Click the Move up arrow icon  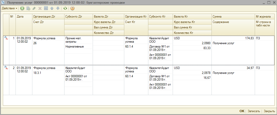click(52, 8)
